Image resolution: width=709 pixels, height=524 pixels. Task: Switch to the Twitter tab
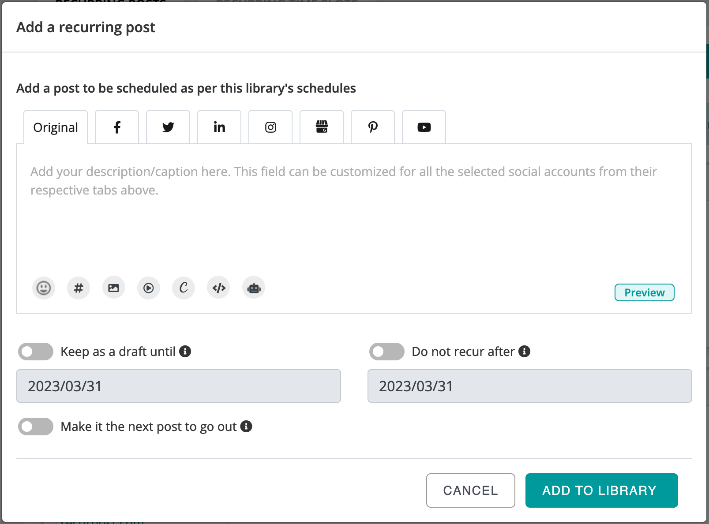168,127
